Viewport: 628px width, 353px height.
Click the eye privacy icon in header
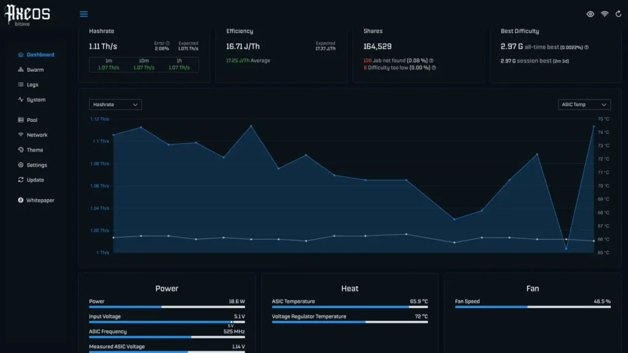[x=591, y=14]
